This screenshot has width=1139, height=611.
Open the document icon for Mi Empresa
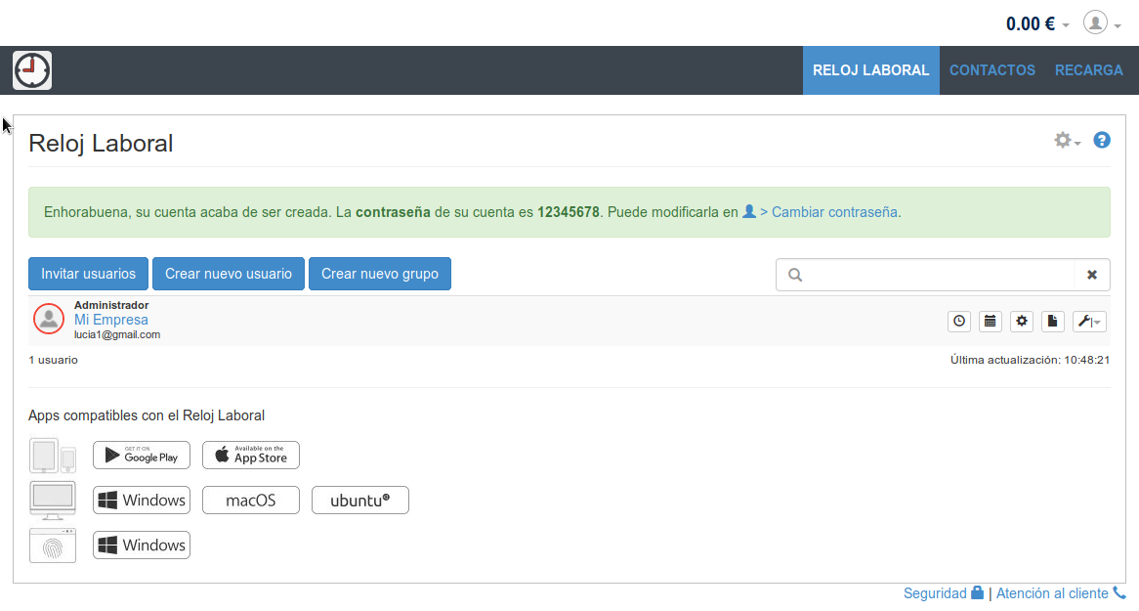point(1052,321)
